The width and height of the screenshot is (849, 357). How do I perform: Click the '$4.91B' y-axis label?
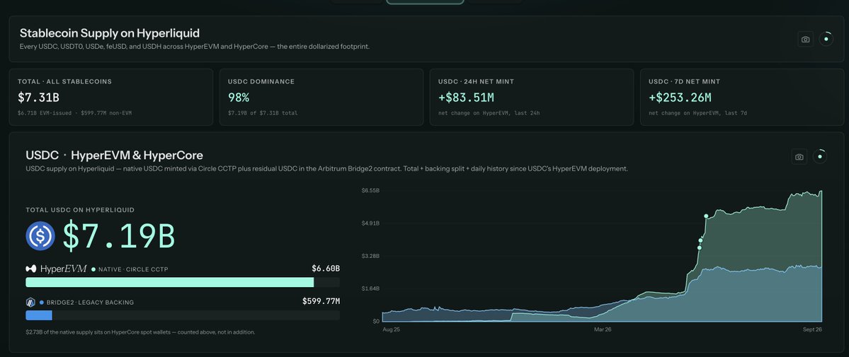coord(370,223)
